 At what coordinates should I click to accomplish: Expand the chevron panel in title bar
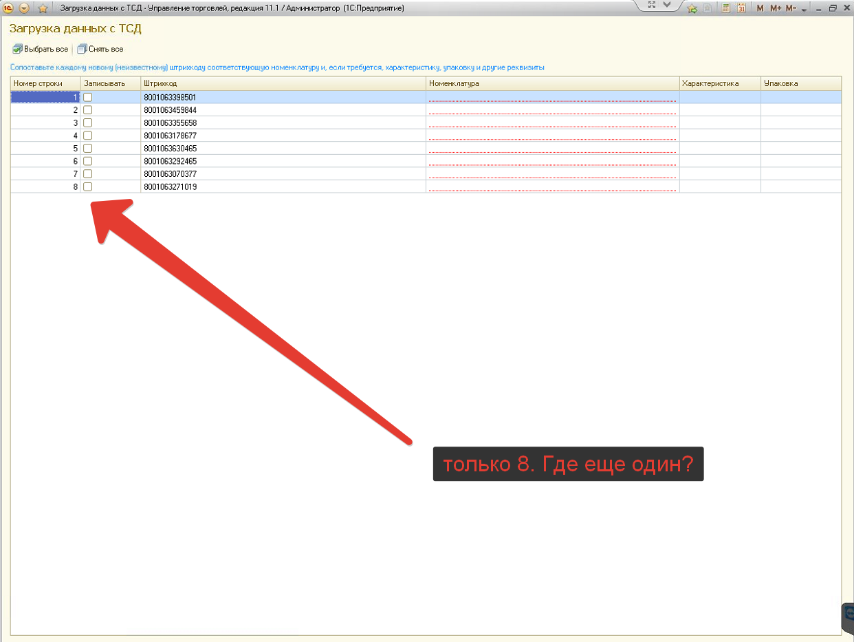point(666,5)
